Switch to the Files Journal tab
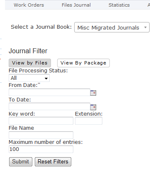Screen dimensions: 150x173 pos(76,5)
